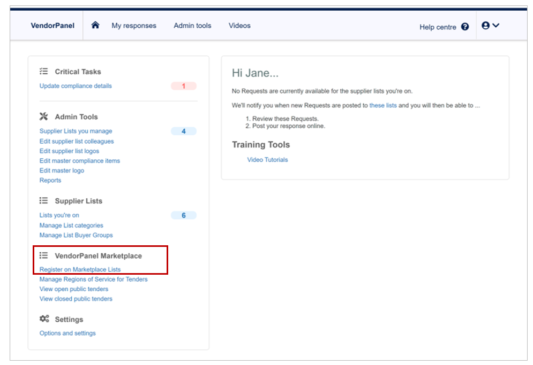Click the Critical Tasks checklist icon
This screenshot has height=365, width=533.
click(x=43, y=71)
